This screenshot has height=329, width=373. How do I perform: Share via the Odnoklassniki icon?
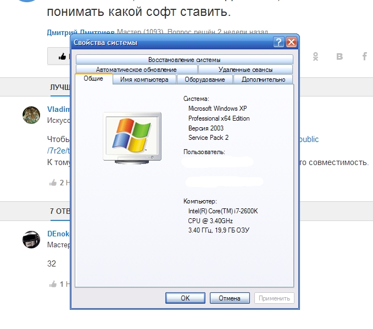315,56
